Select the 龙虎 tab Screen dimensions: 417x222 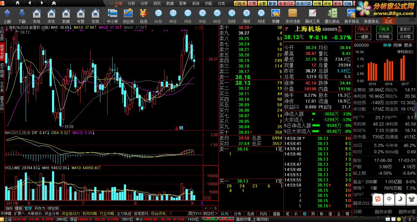click(x=250, y=214)
